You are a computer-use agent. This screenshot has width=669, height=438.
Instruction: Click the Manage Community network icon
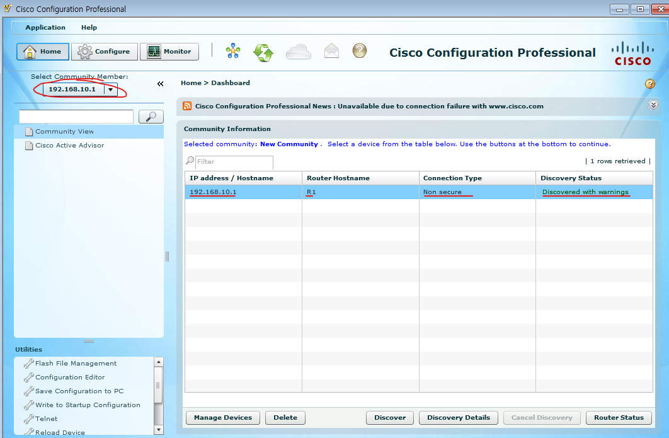coord(233,51)
